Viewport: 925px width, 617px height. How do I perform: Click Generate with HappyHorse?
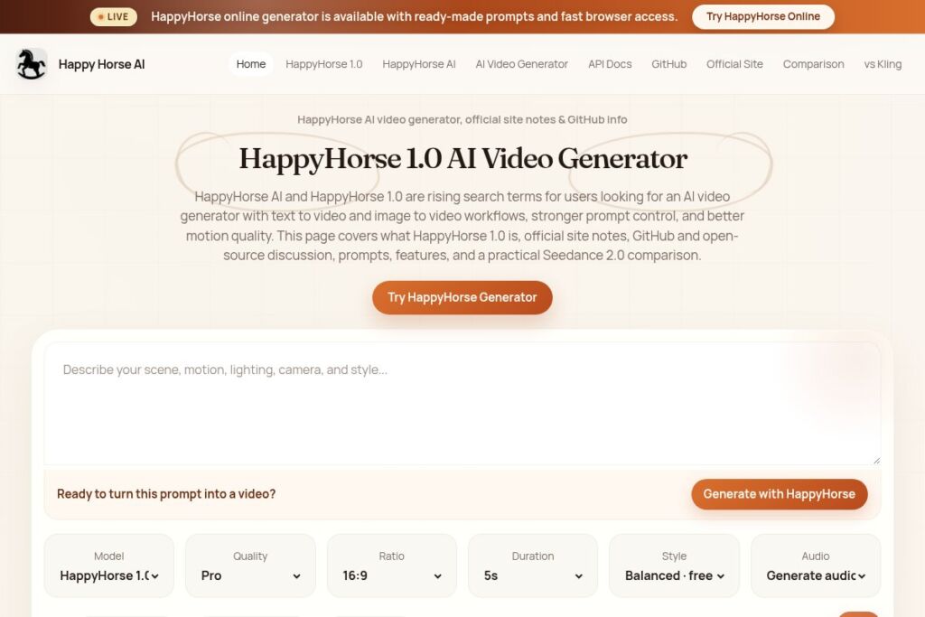[779, 494]
